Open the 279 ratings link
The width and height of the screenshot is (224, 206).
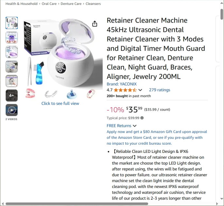160,90
